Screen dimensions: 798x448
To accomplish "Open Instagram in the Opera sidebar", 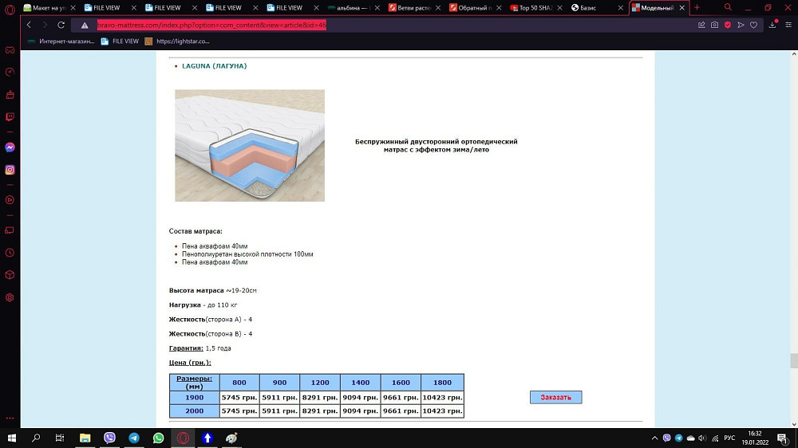I will coord(10,170).
